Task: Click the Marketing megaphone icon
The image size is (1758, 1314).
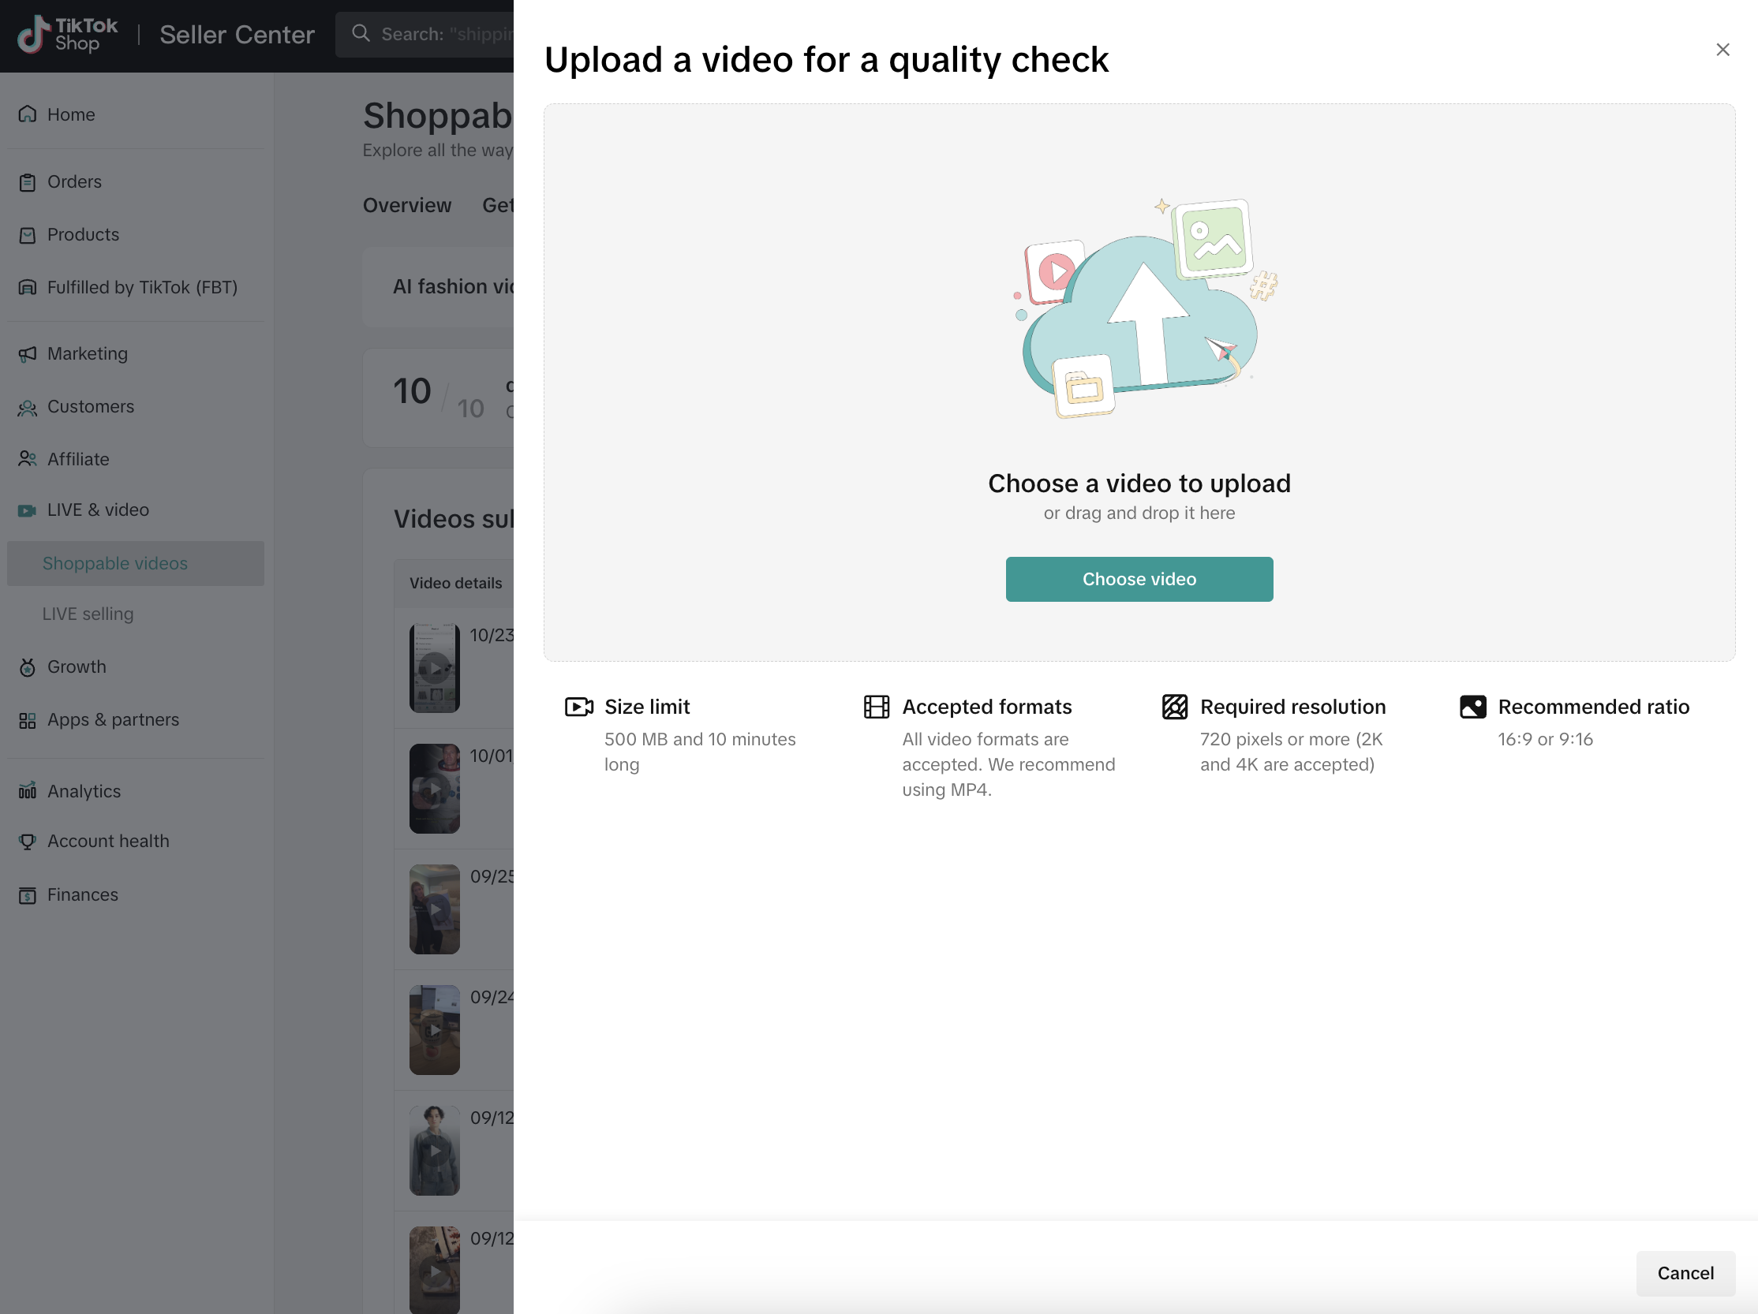Action: 28,353
